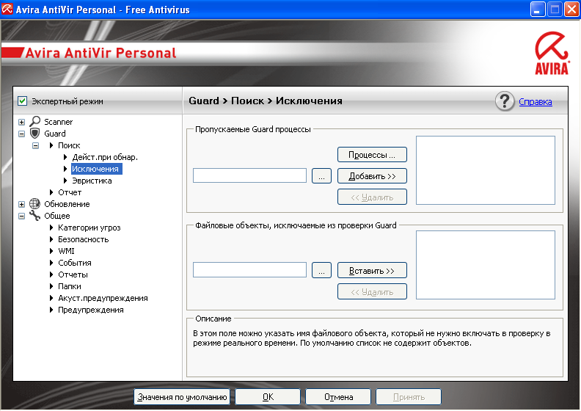Screen dimensions: 581x411
Task: Click the Общее wrench icon
Action: (34, 215)
